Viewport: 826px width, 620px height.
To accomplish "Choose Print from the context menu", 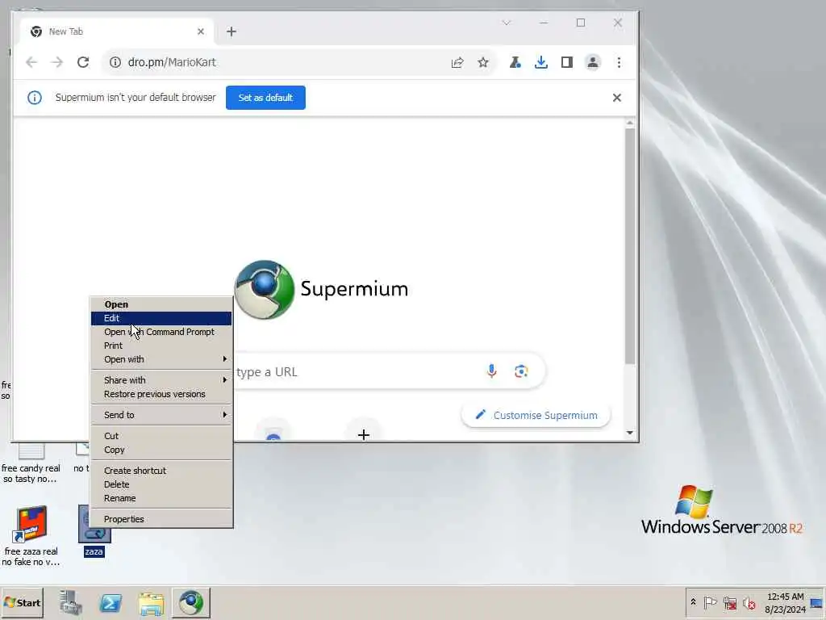I will click(x=161, y=346).
